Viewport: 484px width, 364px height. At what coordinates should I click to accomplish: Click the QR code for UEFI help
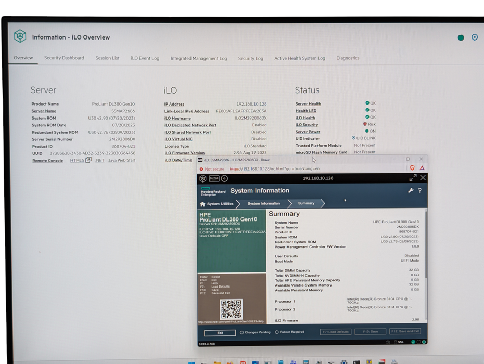point(231,309)
